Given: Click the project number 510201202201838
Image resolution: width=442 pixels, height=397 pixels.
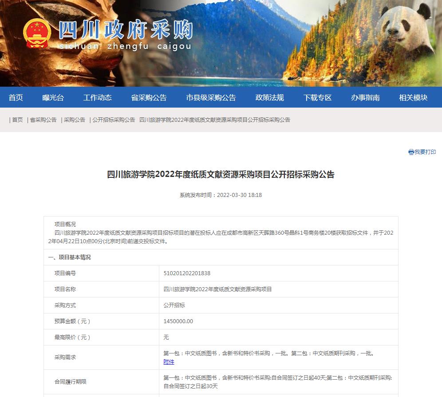Looking at the screenshot, I should coord(187,273).
